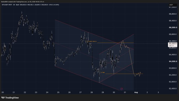The height and width of the screenshot is (101, 179).
Task: Click the 65,600.0 price axis label
Action: (173, 34)
